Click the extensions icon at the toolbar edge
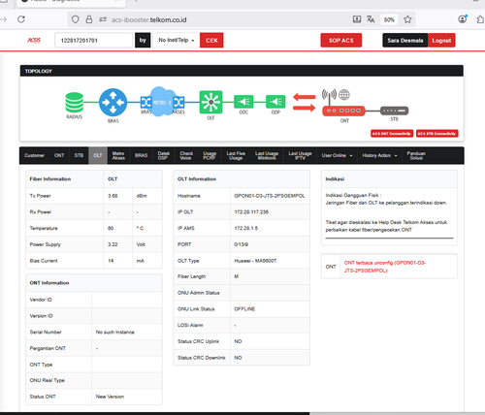The image size is (485, 415). coord(481,19)
